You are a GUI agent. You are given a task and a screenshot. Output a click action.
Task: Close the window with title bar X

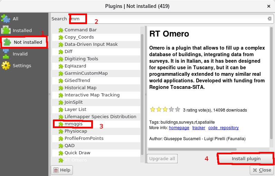click(268, 6)
